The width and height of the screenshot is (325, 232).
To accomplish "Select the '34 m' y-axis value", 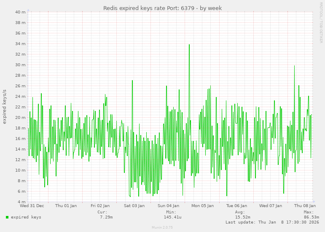I will click(20, 44).
